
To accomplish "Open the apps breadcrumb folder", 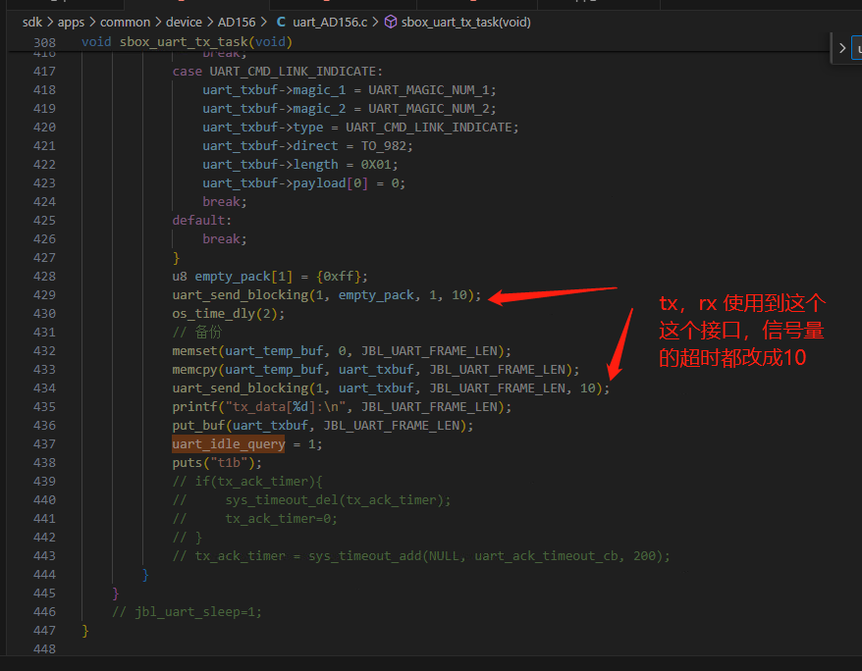I will point(71,22).
